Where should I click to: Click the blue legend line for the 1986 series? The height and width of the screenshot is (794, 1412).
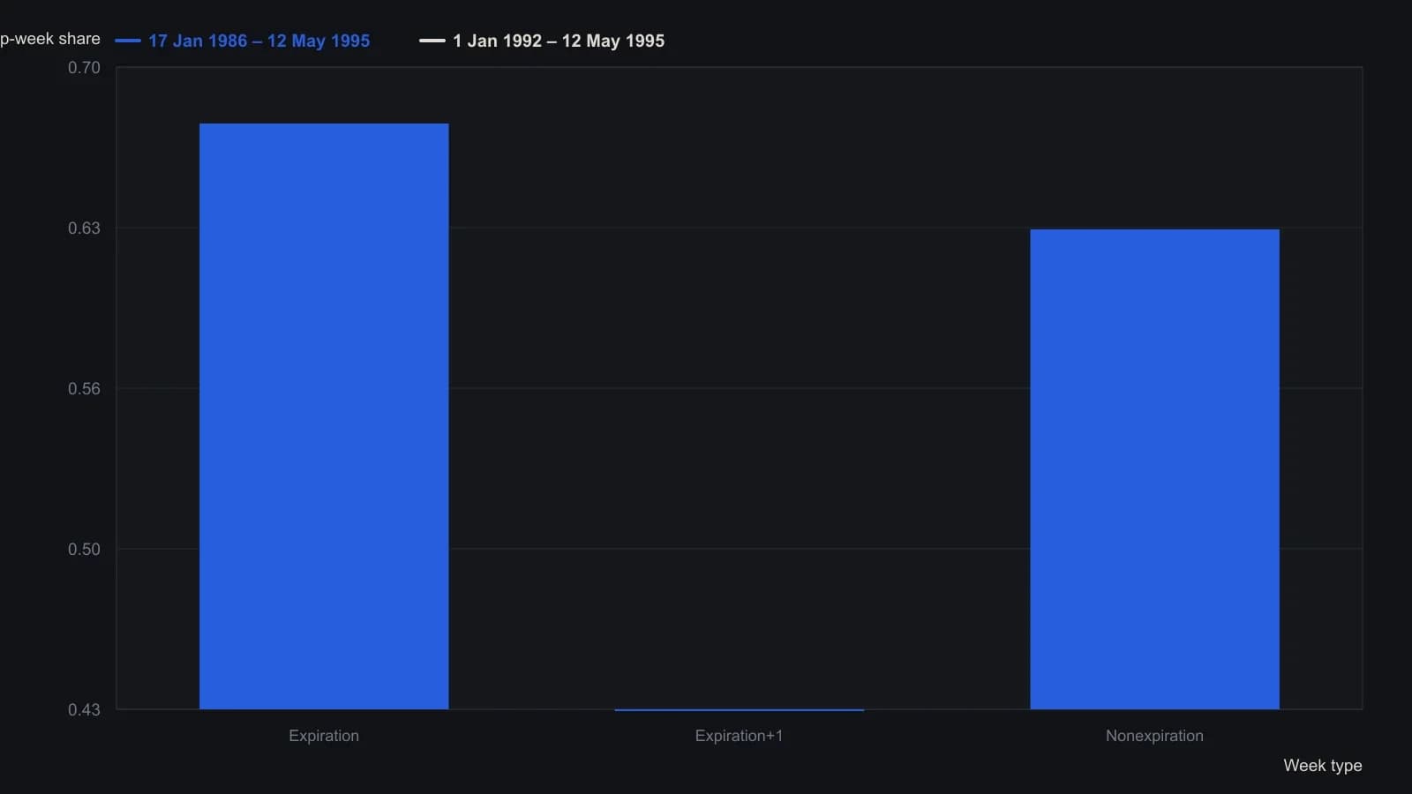click(x=128, y=41)
